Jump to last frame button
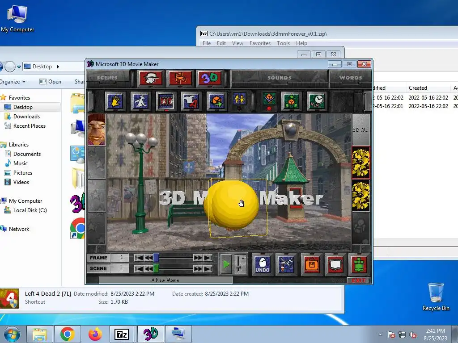Screen dimensions: 458x343 [208, 258]
